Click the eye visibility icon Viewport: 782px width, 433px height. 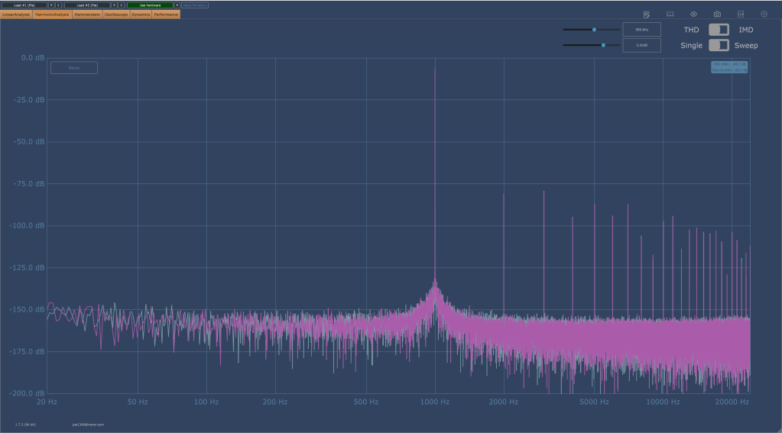click(693, 15)
